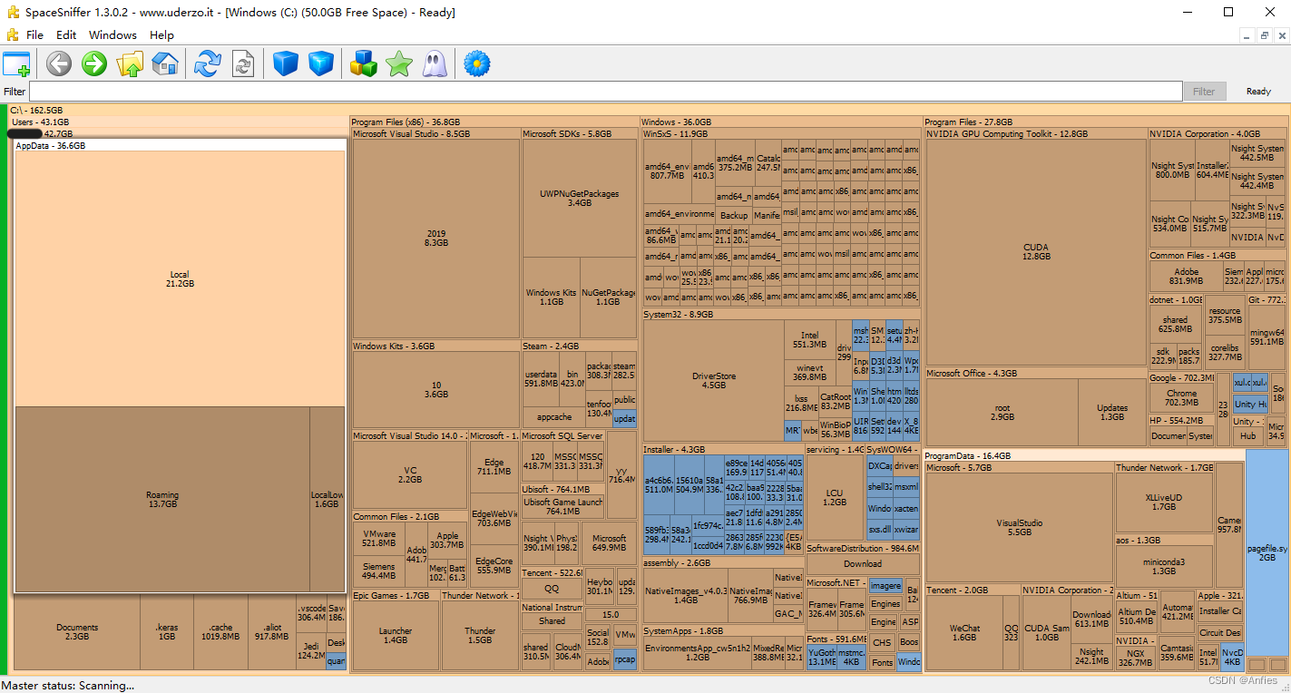Select the LCU 1.2GB servicing block
The image size is (1291, 693).
point(835,498)
